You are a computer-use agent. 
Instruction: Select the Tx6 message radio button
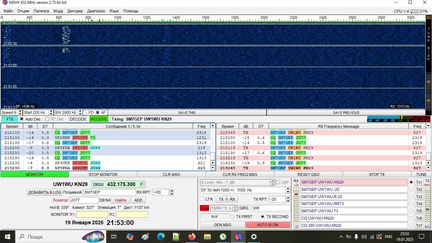pos(411,218)
